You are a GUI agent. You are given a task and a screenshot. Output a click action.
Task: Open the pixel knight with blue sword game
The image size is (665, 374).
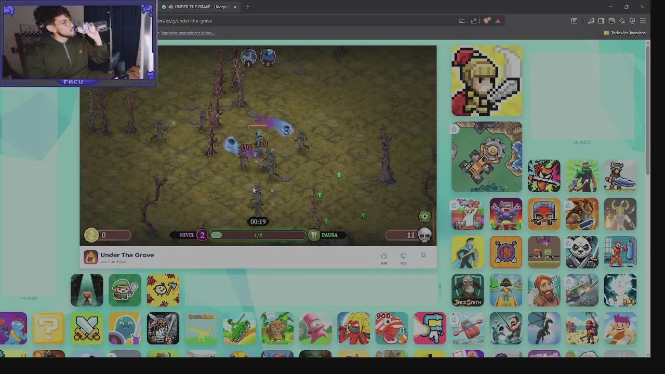click(620, 176)
